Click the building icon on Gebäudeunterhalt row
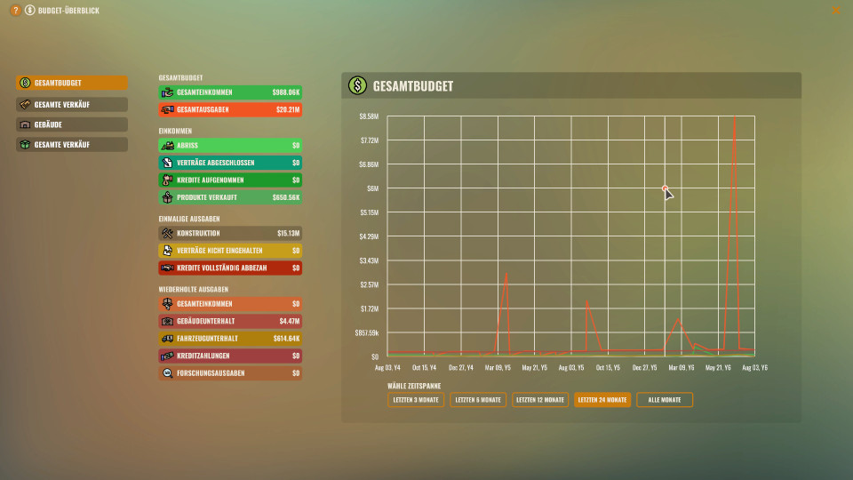The image size is (853, 480). point(167,321)
